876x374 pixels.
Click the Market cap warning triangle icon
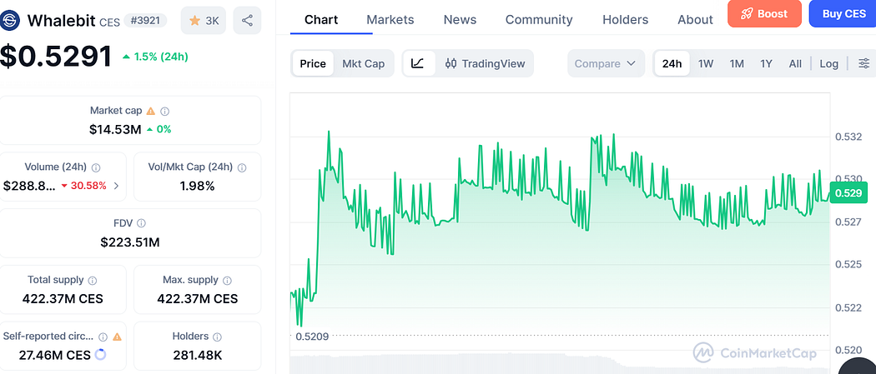point(150,111)
